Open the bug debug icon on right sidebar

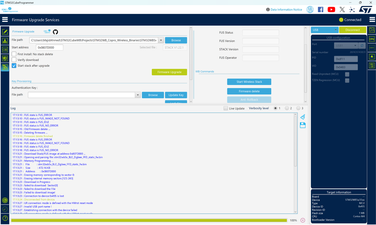coord(372,57)
